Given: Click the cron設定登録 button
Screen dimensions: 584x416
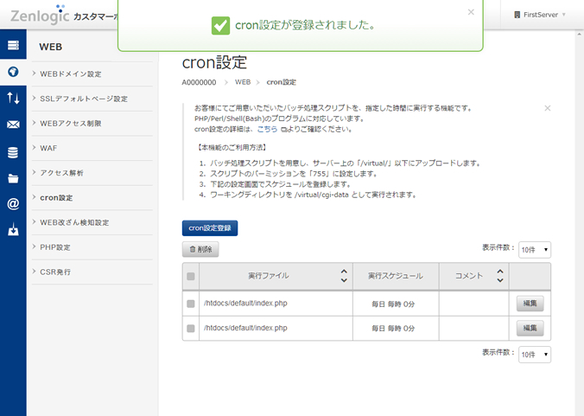Looking at the screenshot, I should coord(210,227).
